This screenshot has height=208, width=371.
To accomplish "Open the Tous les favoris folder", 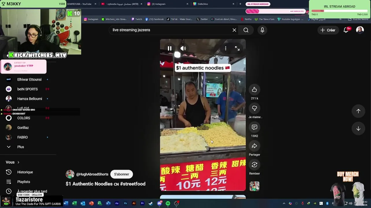I will click(x=358, y=19).
